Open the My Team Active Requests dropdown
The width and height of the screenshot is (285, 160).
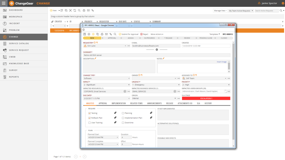[x=241, y=11]
